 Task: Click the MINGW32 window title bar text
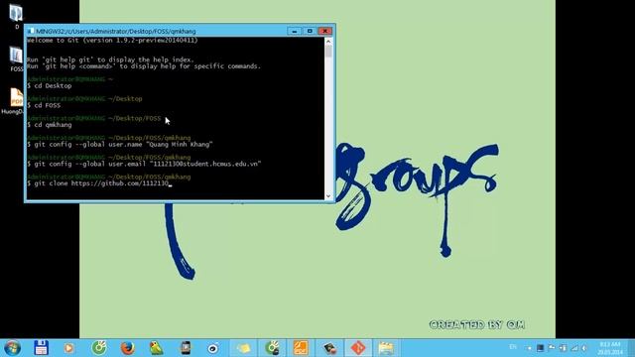(116, 31)
